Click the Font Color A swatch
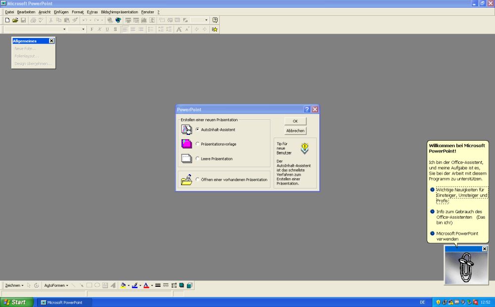Viewport: 495px width, 307px height. (146, 285)
